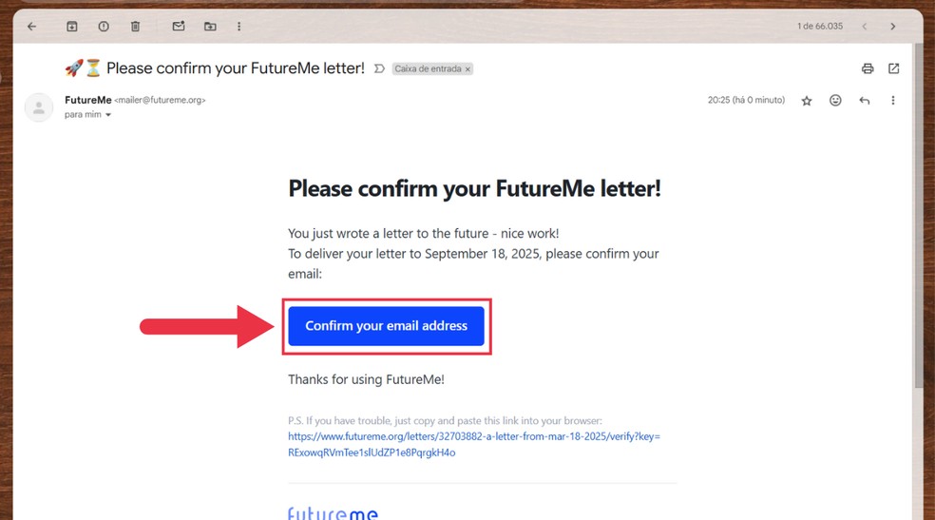The height and width of the screenshot is (520, 935).
Task: Open email in a new window
Action: [893, 68]
